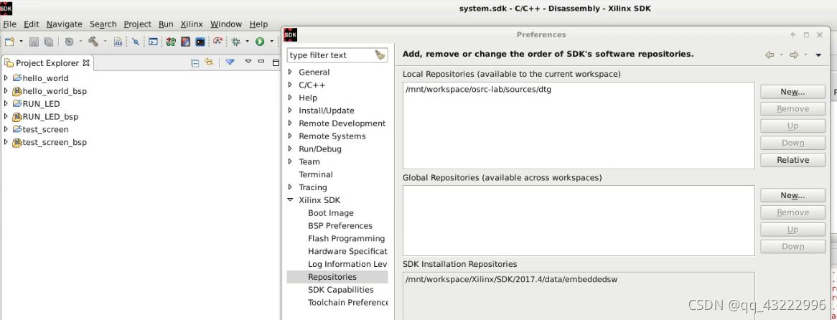The height and width of the screenshot is (320, 837).
Task: Collapse All in Project Explorer
Action: (x=195, y=62)
